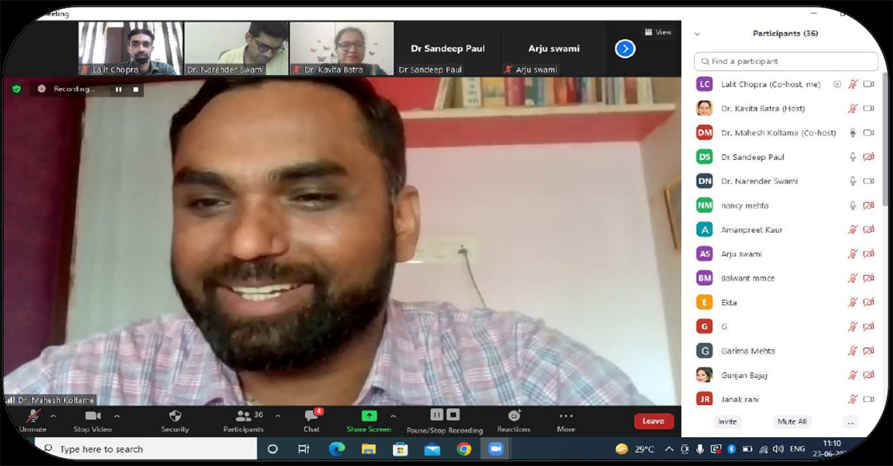
Task: Leave the meeting
Action: pyautogui.click(x=653, y=421)
